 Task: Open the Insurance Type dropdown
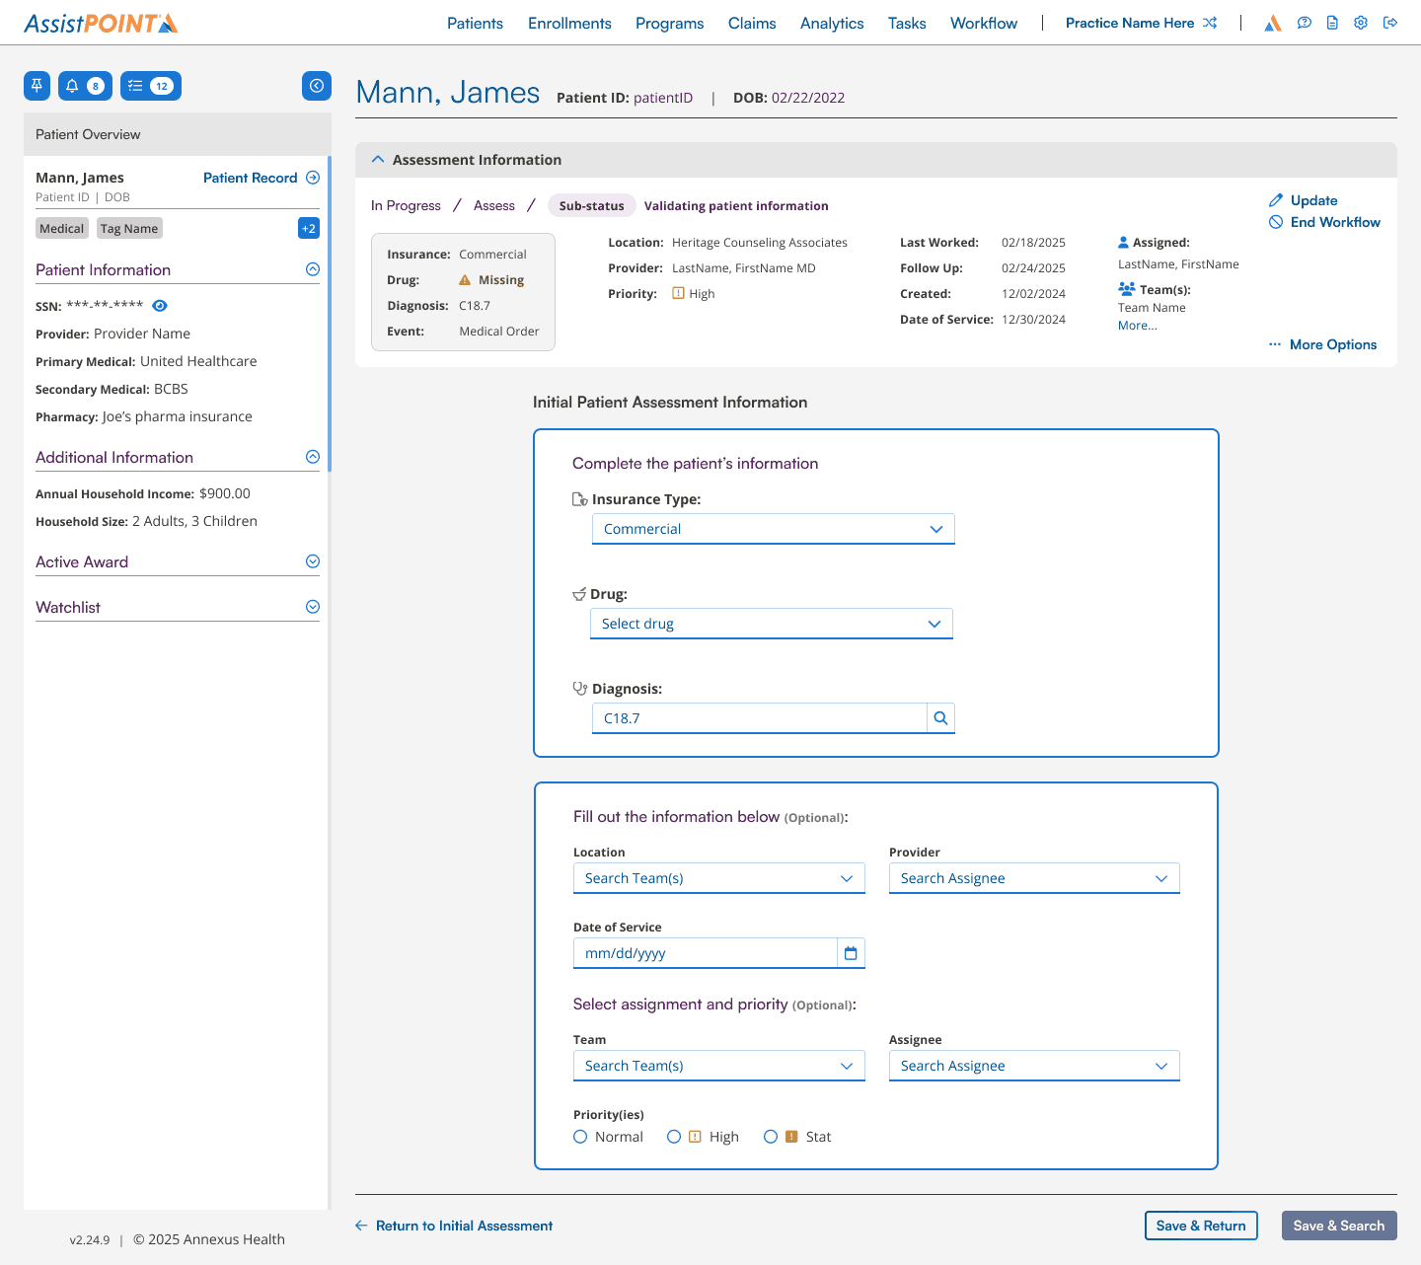point(774,529)
